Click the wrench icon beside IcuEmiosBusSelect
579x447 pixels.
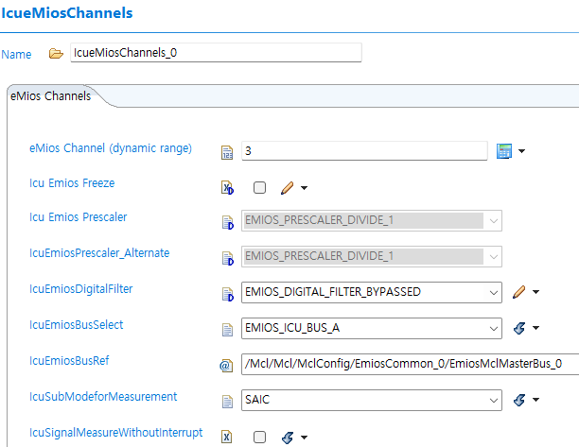(518, 328)
